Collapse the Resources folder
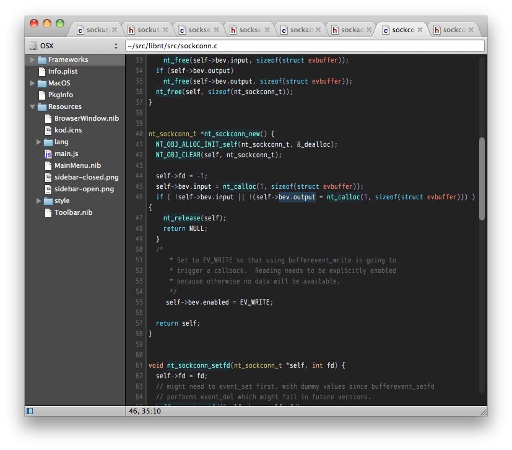 click(x=33, y=106)
